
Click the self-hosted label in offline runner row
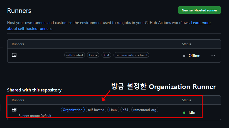tap(75, 55)
